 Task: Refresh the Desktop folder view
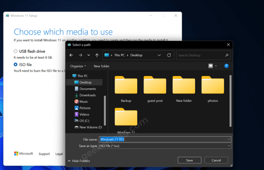(x=169, y=55)
